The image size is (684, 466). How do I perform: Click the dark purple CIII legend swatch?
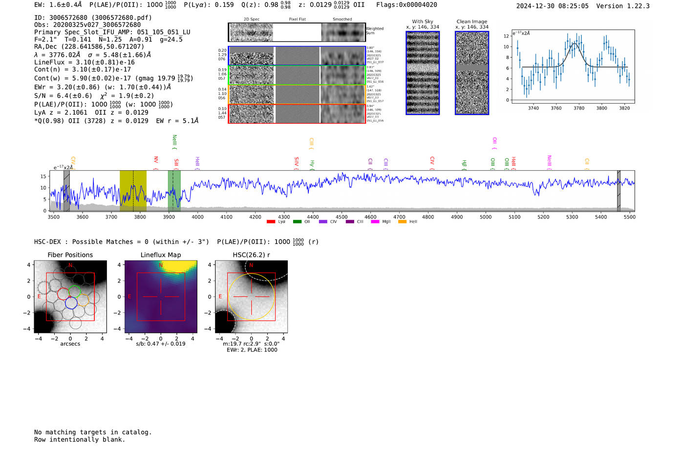(350, 222)
